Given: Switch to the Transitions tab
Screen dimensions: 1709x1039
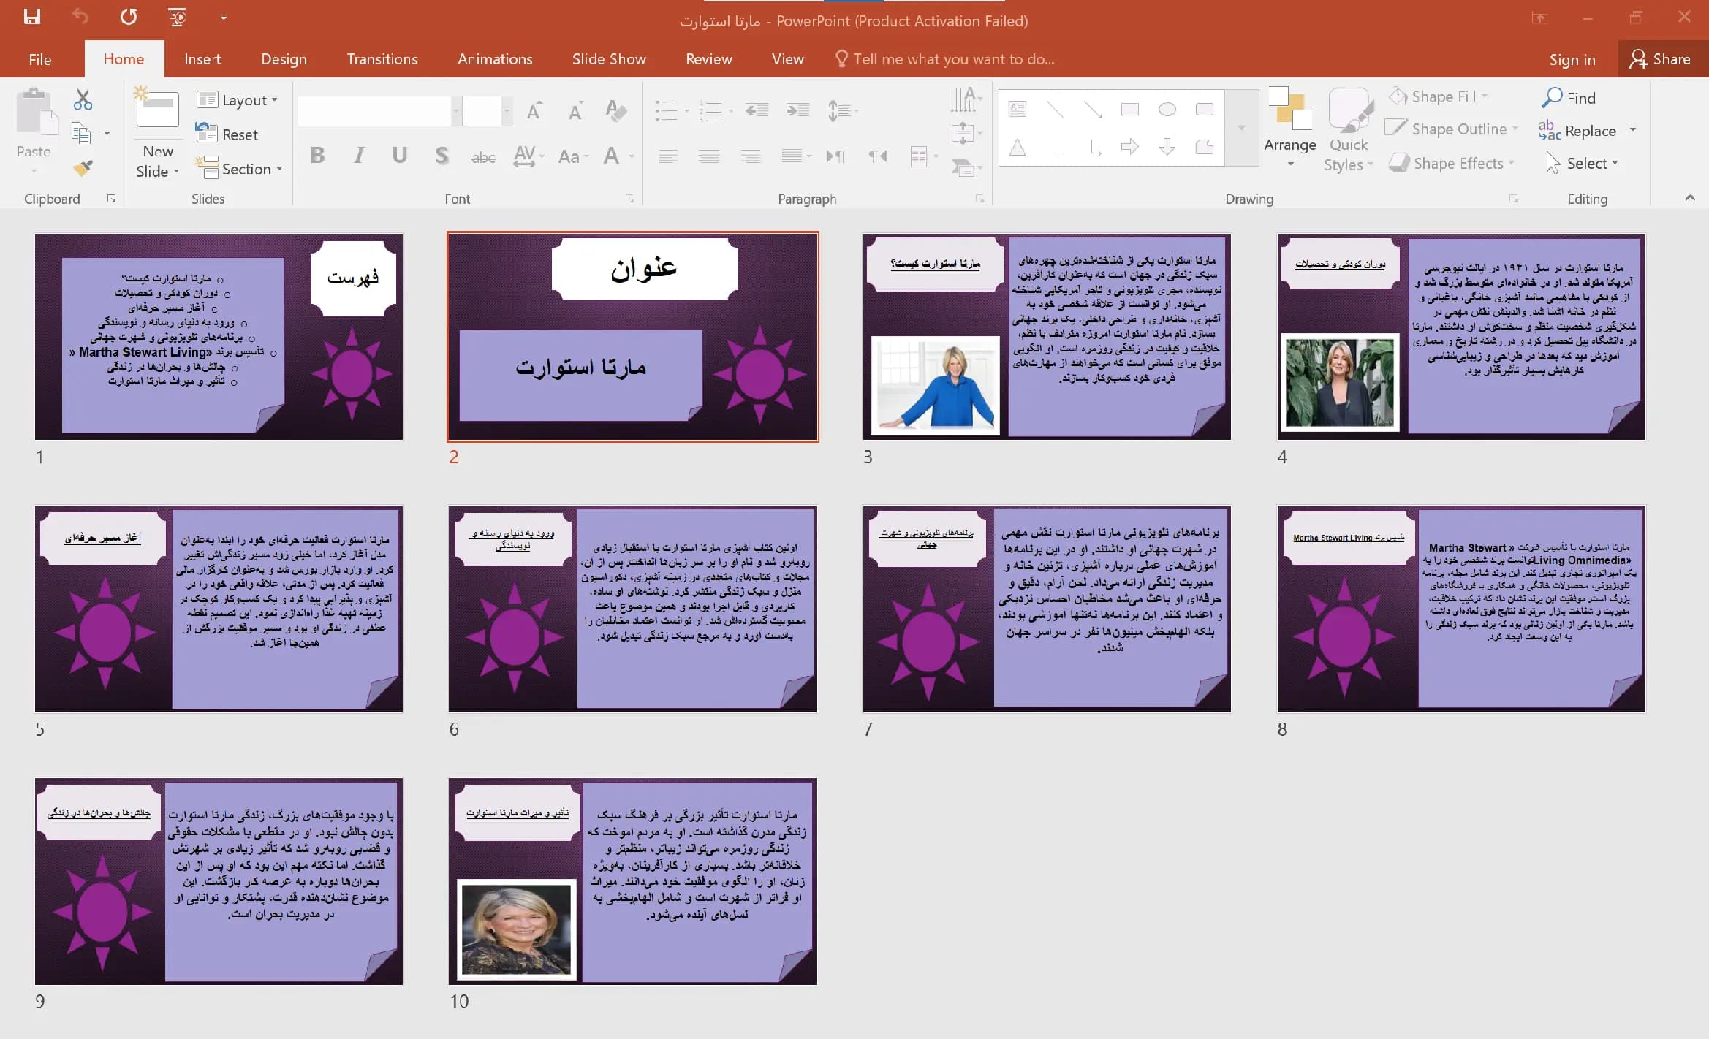Looking at the screenshot, I should [382, 59].
